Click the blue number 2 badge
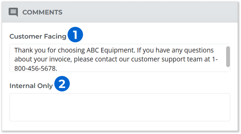241x134 pixels. coord(62,84)
